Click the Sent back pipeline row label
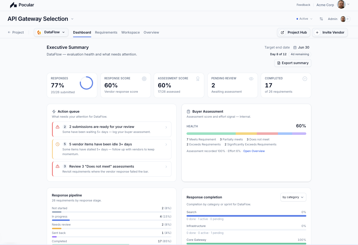 click(59, 233)
